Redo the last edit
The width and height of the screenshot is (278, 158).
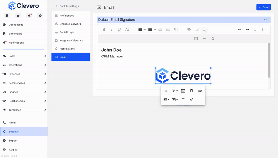247,30
